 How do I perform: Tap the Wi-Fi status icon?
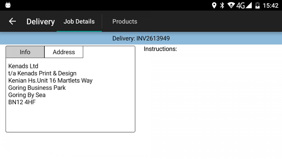tap(231, 5)
